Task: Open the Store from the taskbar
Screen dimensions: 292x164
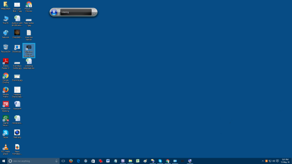Action: pyautogui.click(x=93, y=161)
